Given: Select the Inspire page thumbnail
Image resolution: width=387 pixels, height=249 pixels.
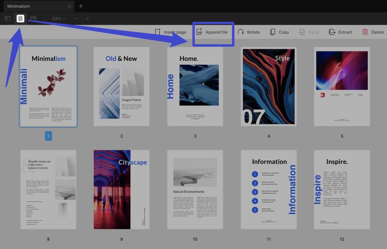Looking at the screenshot, I should [x=342, y=189].
